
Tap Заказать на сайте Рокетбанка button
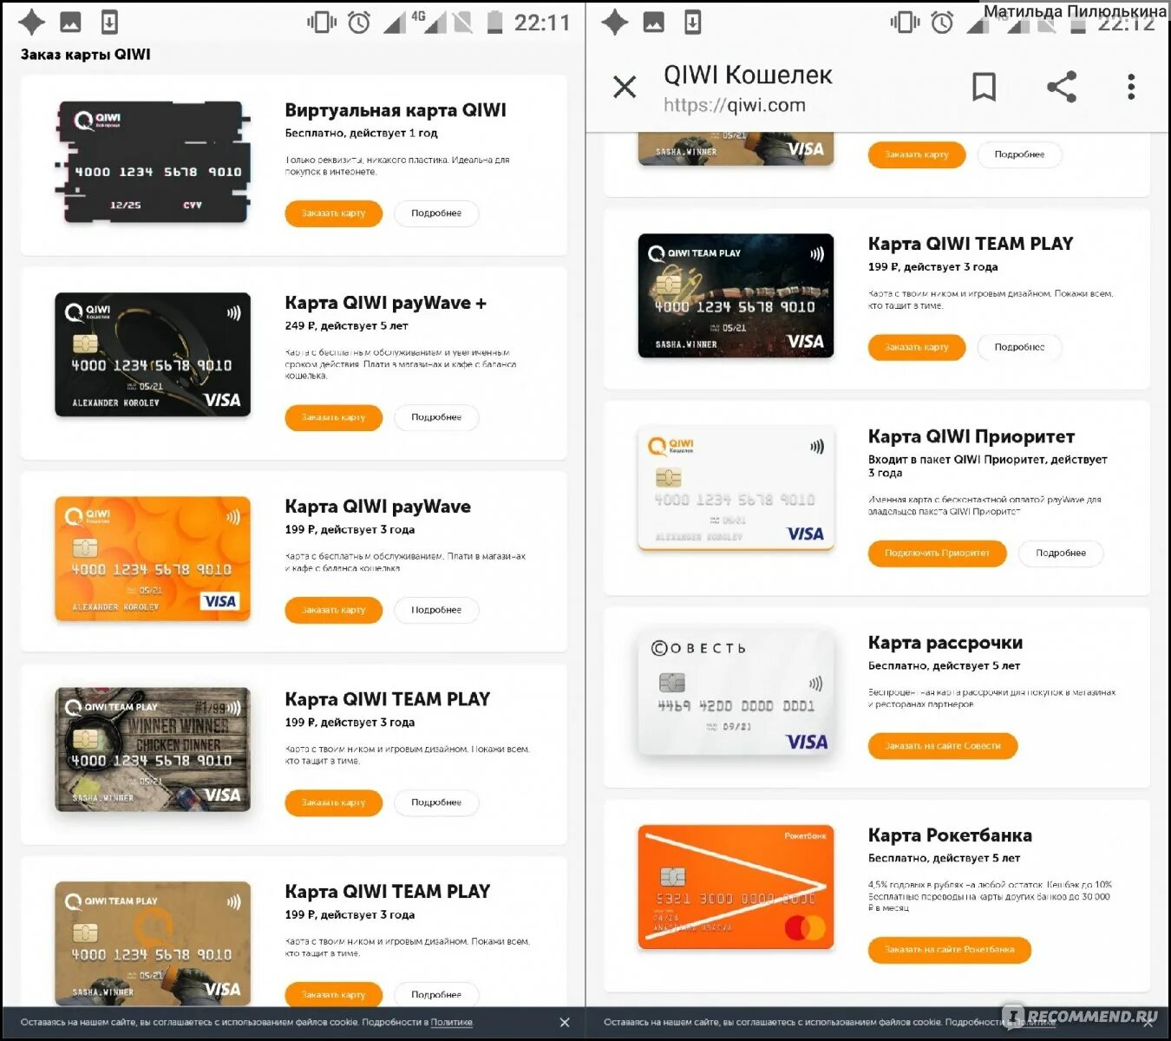(950, 950)
